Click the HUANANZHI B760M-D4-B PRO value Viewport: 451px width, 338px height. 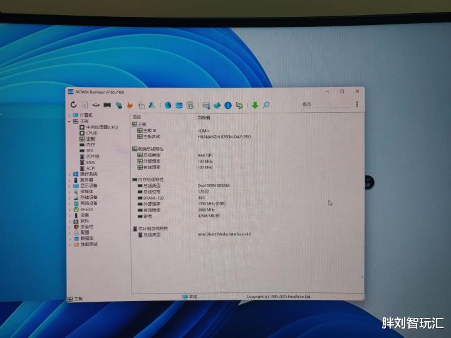(x=224, y=137)
